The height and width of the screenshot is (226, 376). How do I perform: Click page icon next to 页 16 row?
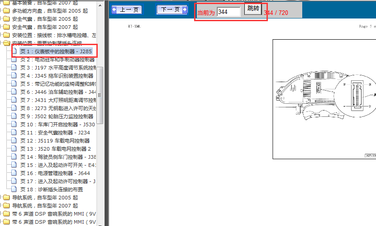tap(14, 173)
